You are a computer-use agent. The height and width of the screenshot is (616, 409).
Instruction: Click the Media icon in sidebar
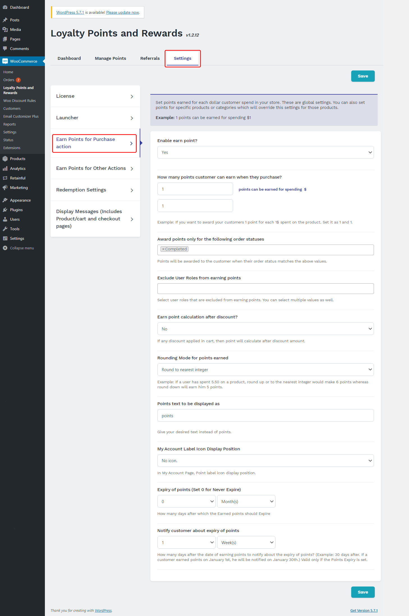[5, 29]
